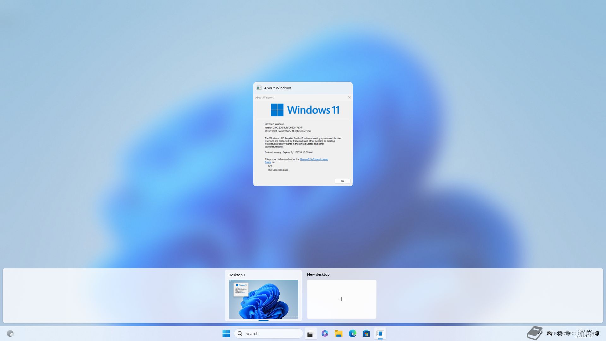Click the Task View taskbar icon
The height and width of the screenshot is (341, 606).
pyautogui.click(x=311, y=333)
